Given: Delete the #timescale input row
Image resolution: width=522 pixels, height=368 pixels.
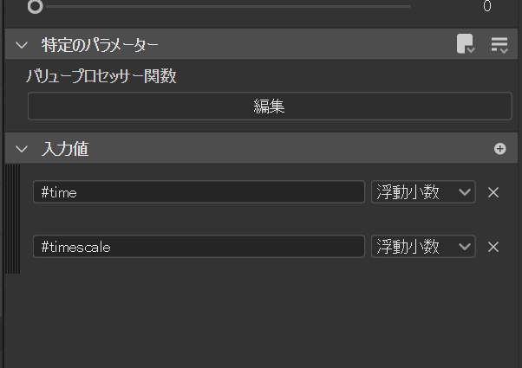Looking at the screenshot, I should (x=493, y=247).
